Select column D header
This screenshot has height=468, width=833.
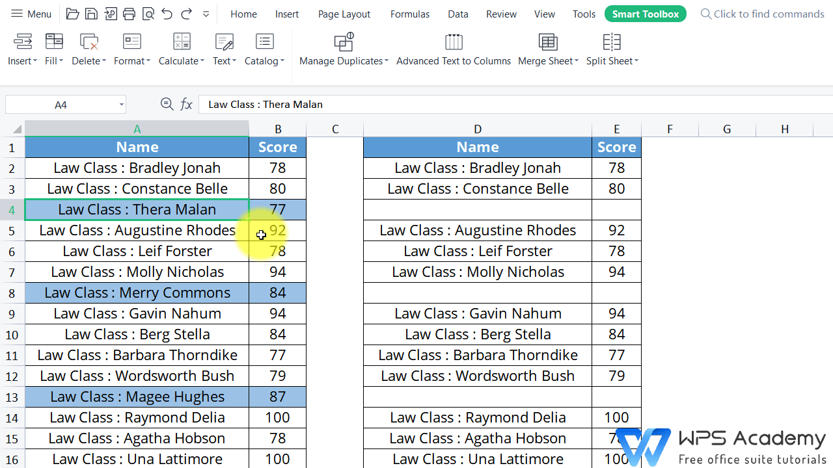pyautogui.click(x=478, y=129)
